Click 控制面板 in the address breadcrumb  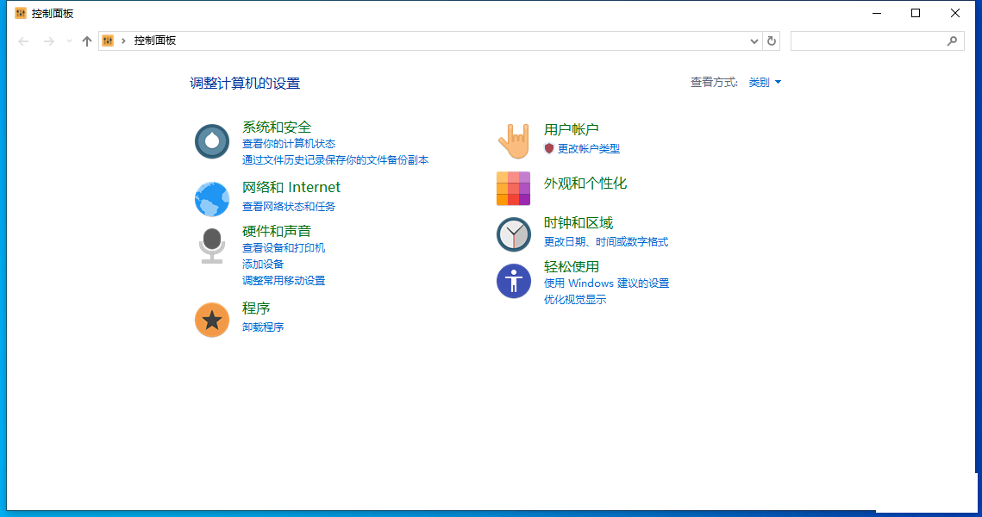point(155,40)
